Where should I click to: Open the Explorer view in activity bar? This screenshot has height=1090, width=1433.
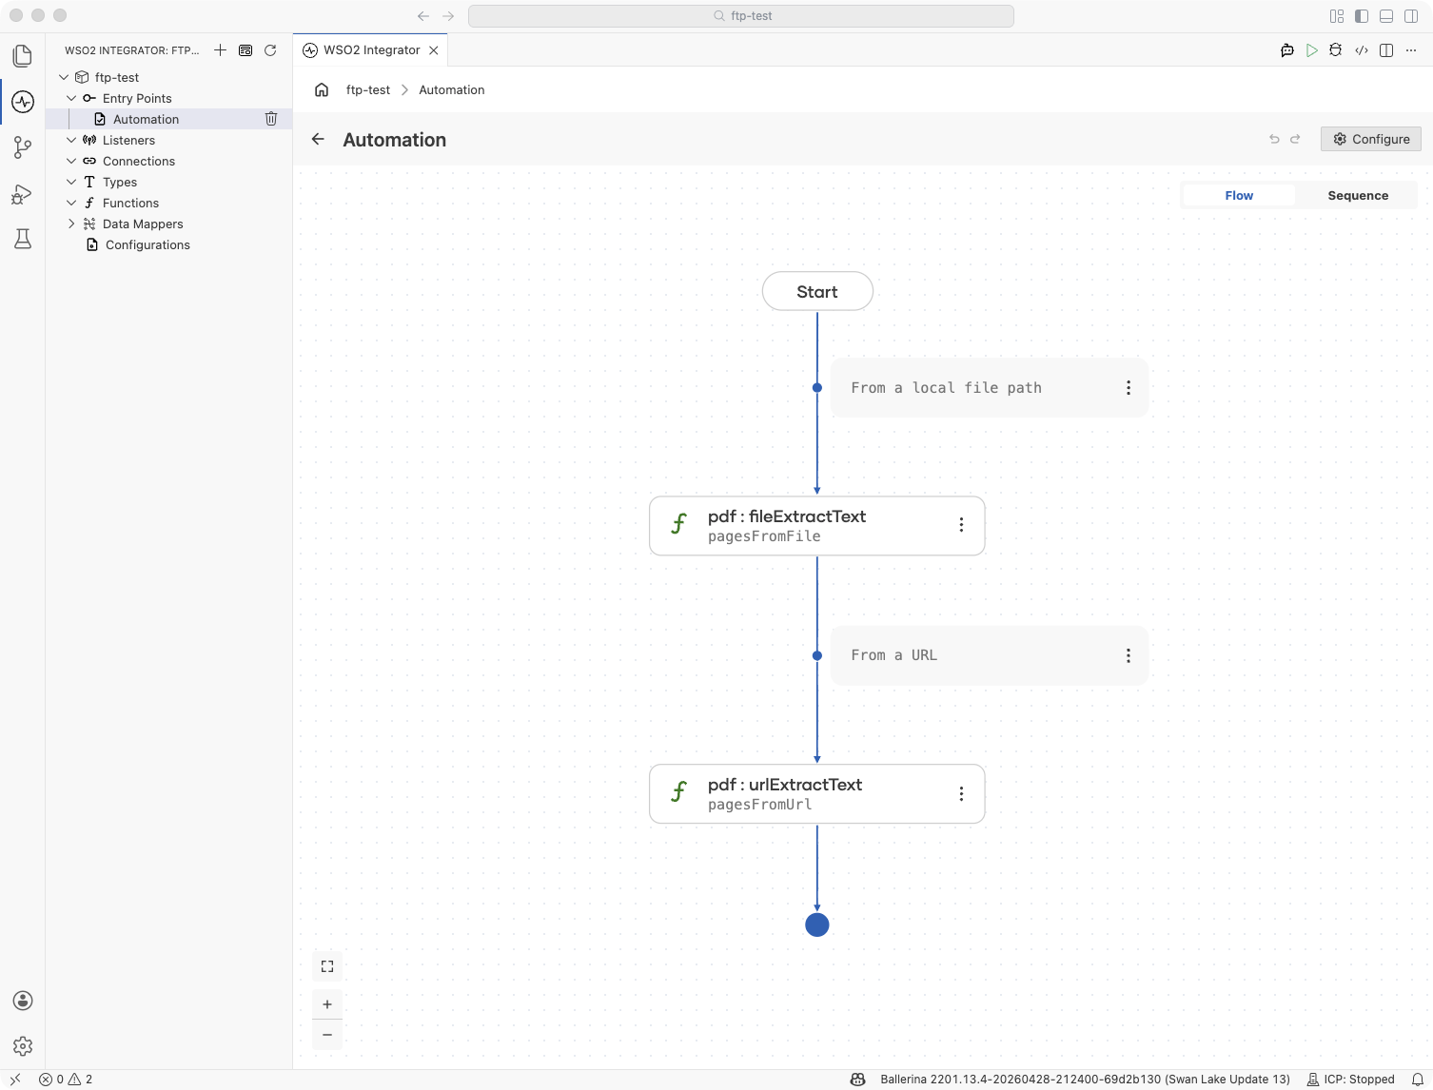pyautogui.click(x=23, y=56)
